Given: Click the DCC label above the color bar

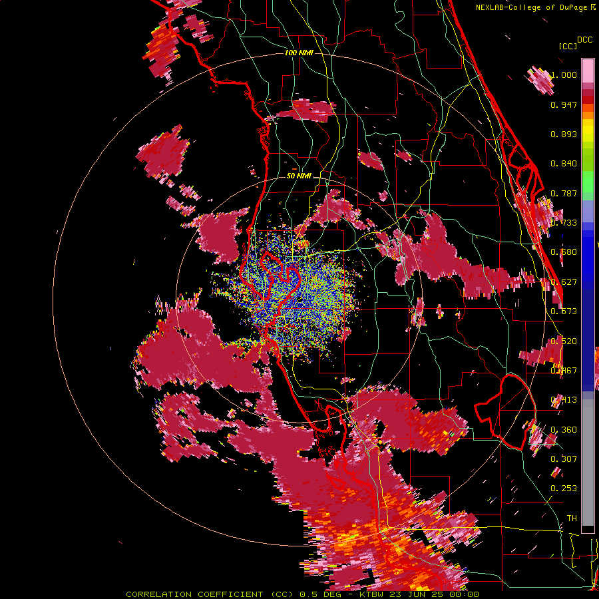Looking at the screenshot, I should click(585, 40).
